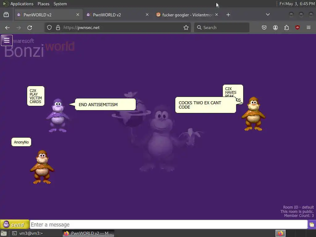The image size is (316, 237).
Task: Open the Pocket save icon
Action: point(264,27)
